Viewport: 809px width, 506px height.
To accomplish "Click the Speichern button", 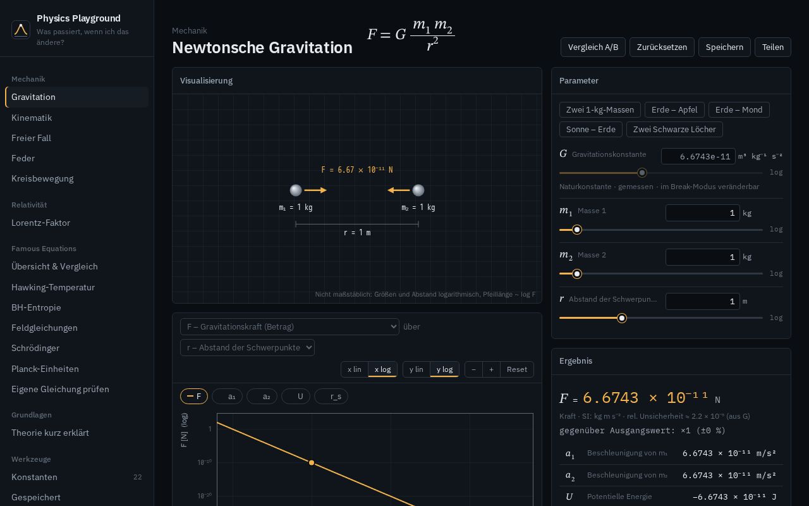I will tap(724, 47).
